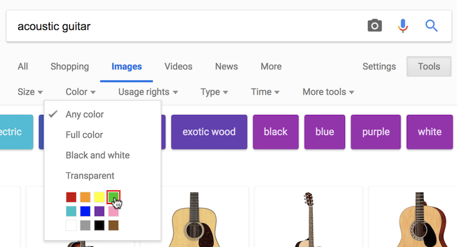Click the exotic wood suggestion chip
457x247 pixels.
[209, 132]
